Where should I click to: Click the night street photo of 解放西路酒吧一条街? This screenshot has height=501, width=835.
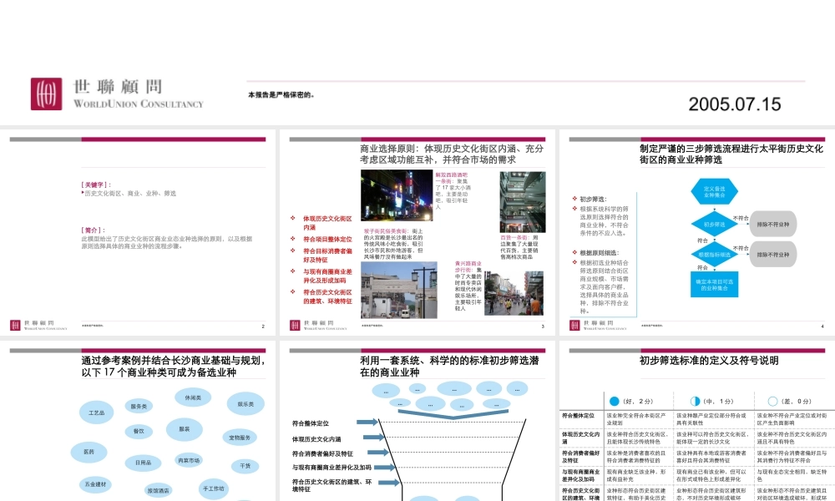(397, 195)
